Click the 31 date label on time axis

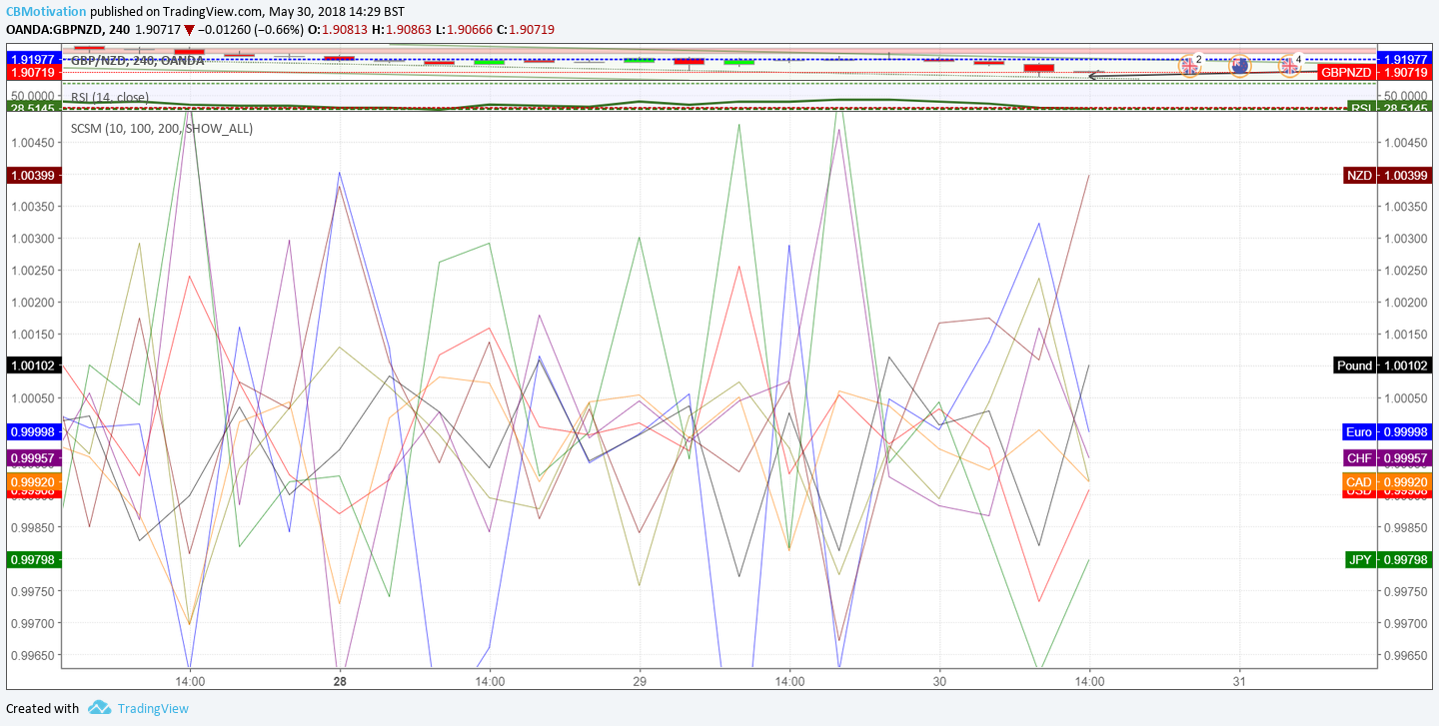(x=1239, y=682)
